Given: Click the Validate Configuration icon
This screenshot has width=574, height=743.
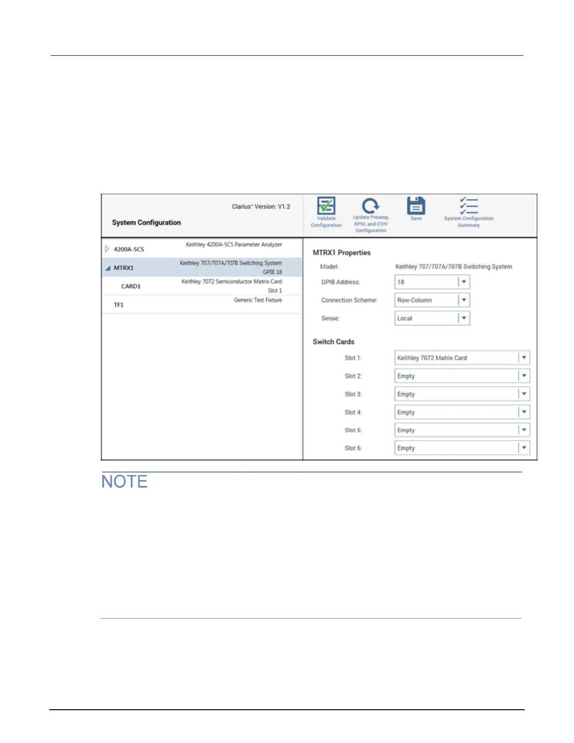Looking at the screenshot, I should (326, 205).
